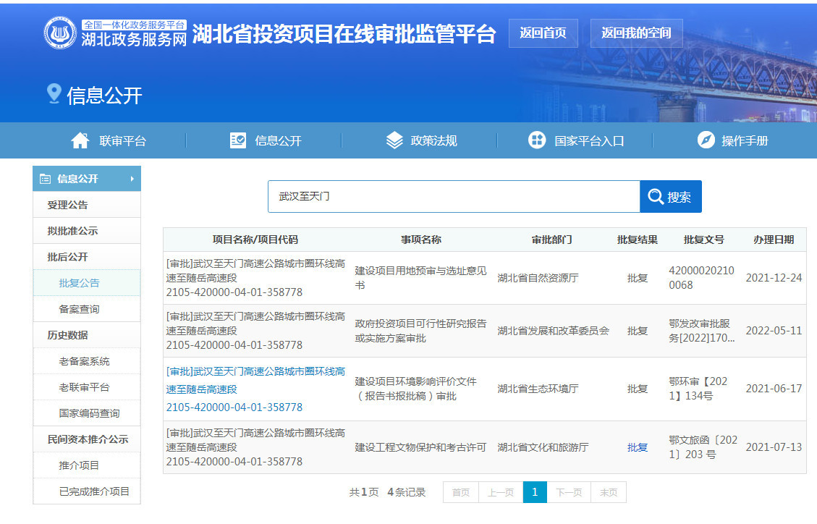Click the layered stack icon for 政策法规
This screenshot has height=524, width=817.
(x=394, y=140)
